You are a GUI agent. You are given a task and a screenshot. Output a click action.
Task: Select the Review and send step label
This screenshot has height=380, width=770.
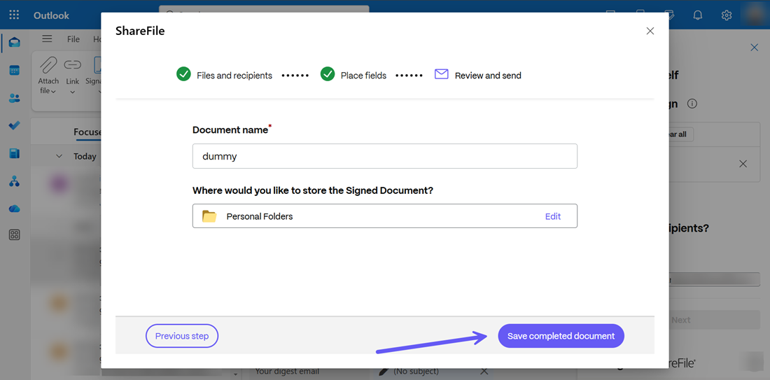click(x=488, y=76)
